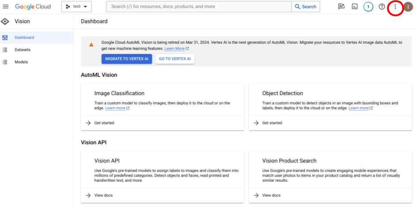Viewport: 415px width, 207px height.
Task: Open the Cloud Shell terminal icon
Action: click(x=355, y=7)
